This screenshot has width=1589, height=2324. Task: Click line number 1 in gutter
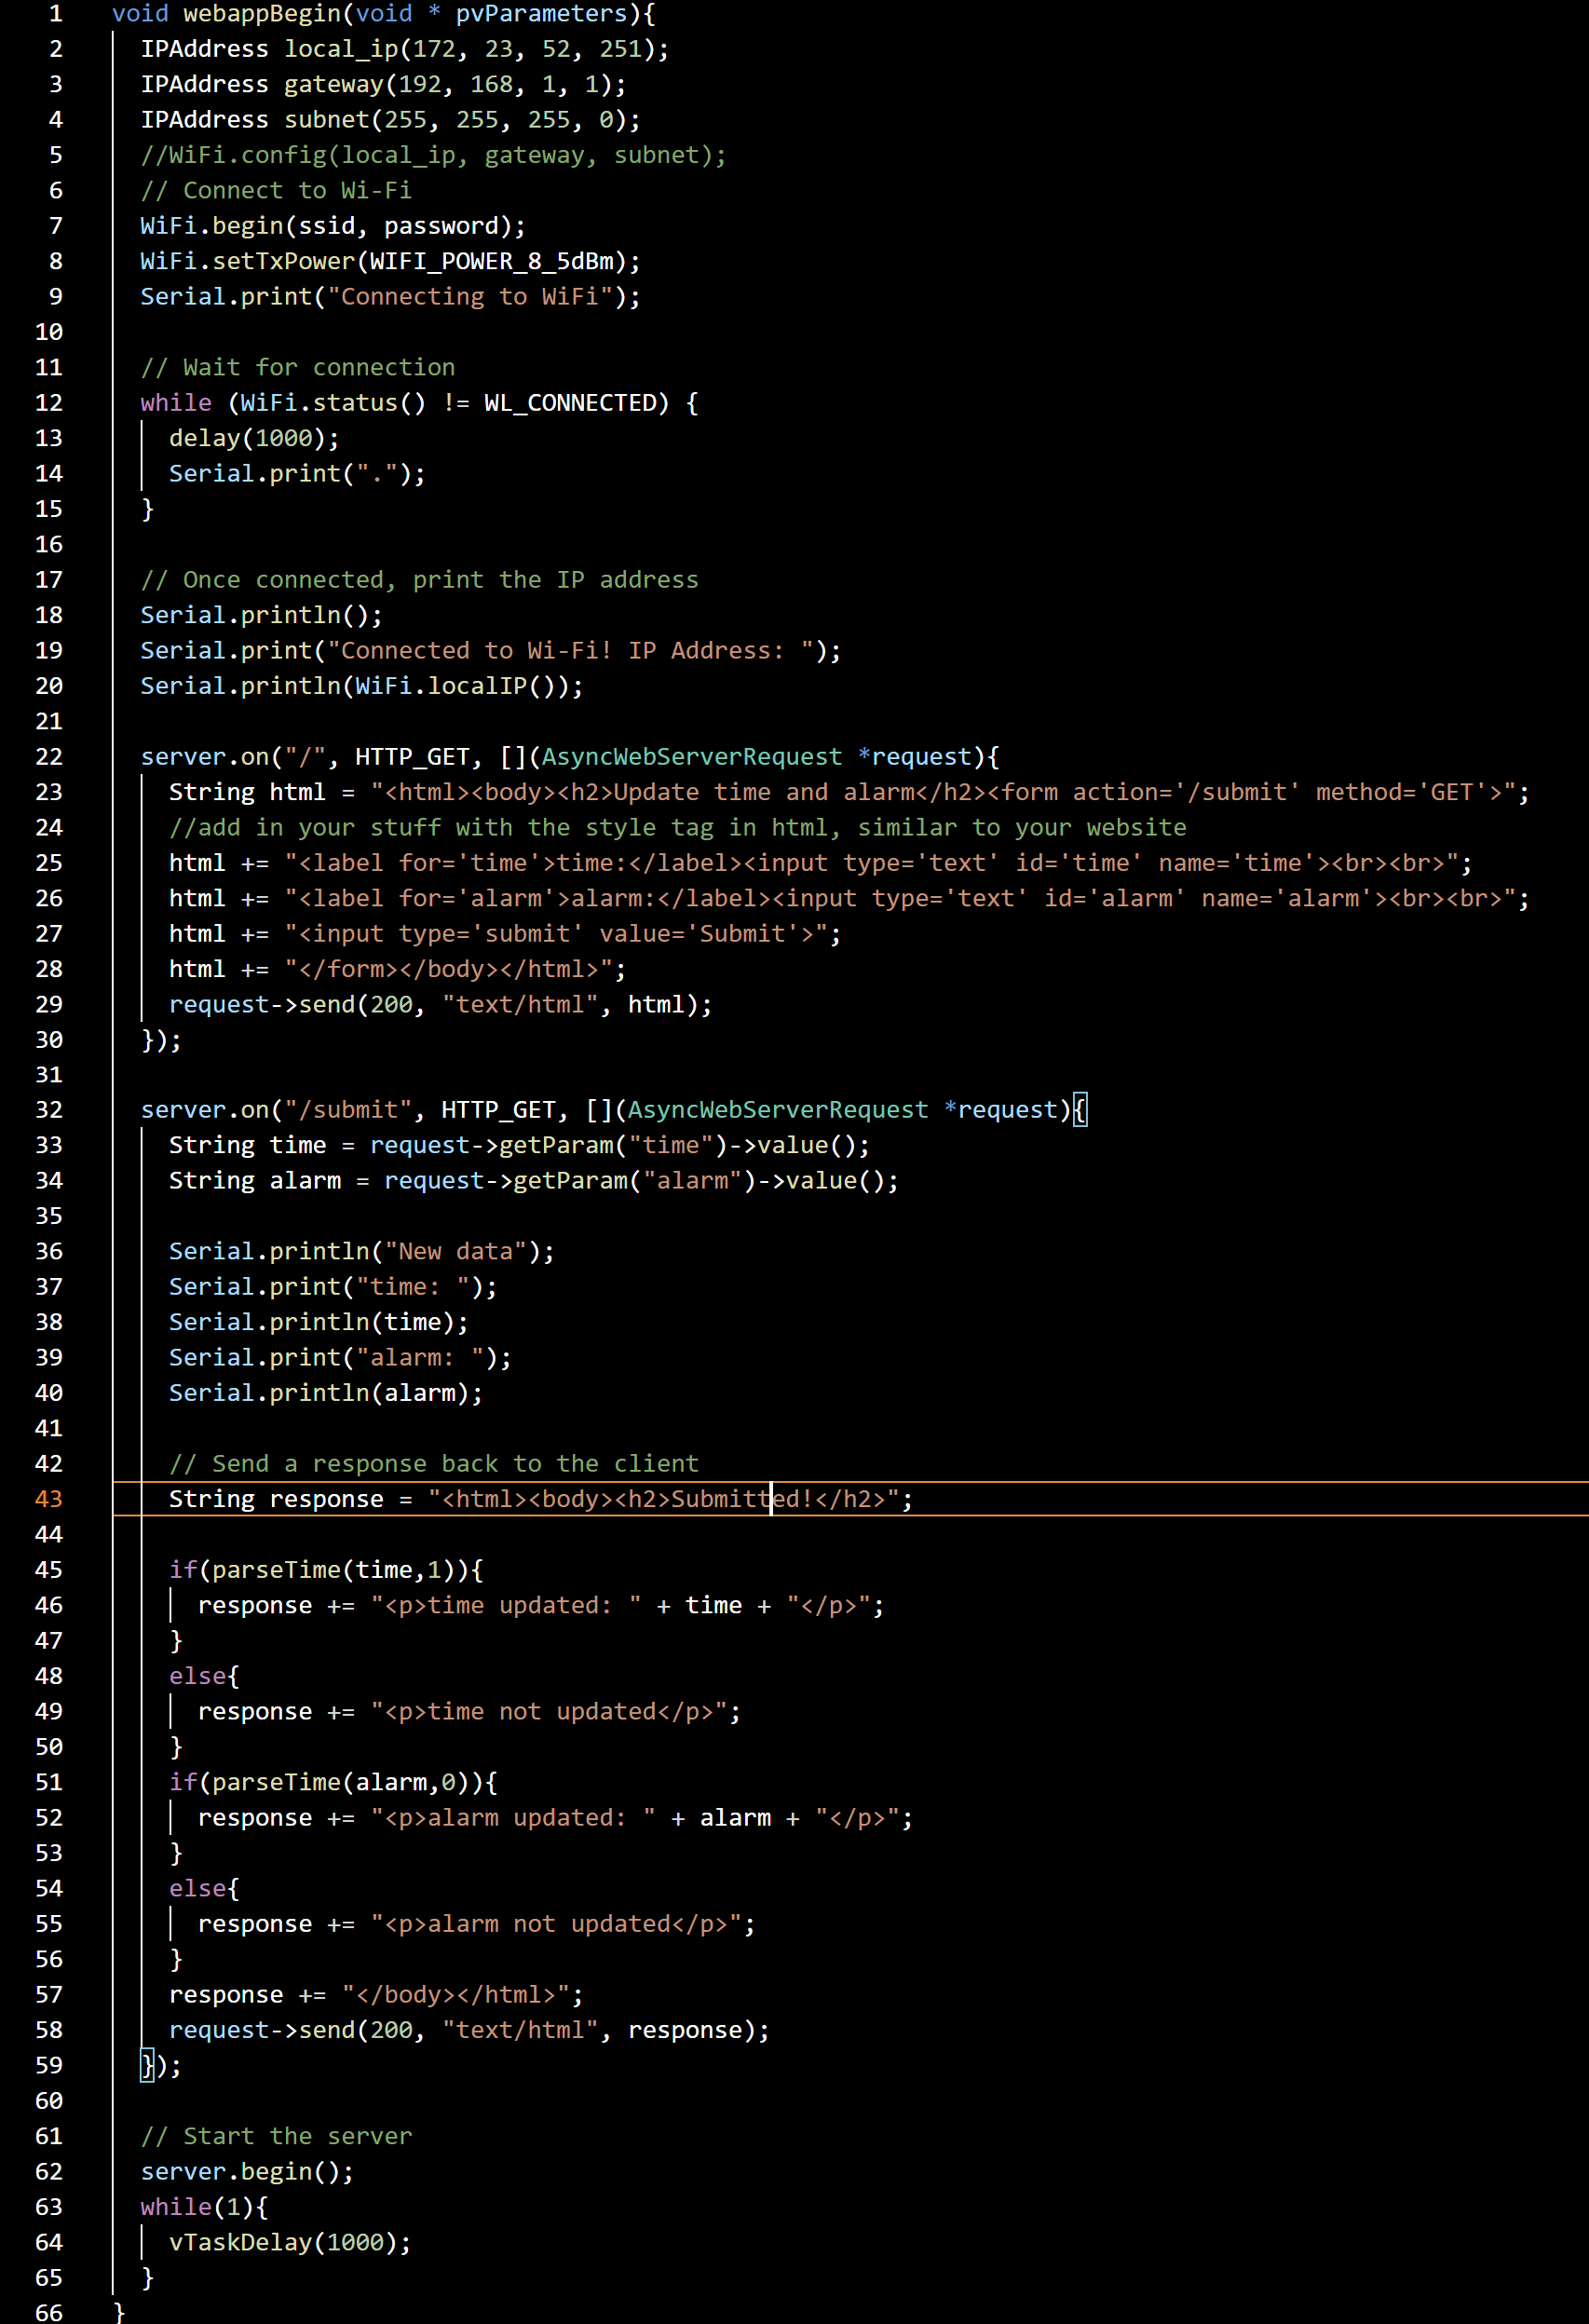coord(56,14)
